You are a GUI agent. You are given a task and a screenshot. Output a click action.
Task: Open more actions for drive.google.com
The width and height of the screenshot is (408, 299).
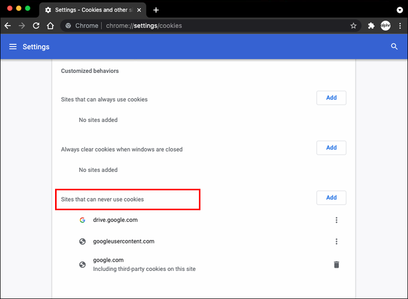[x=336, y=220]
